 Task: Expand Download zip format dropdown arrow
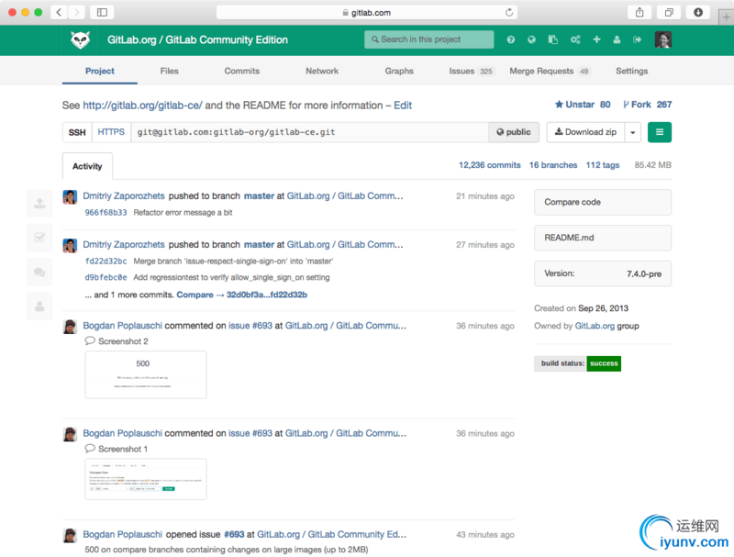click(x=633, y=132)
